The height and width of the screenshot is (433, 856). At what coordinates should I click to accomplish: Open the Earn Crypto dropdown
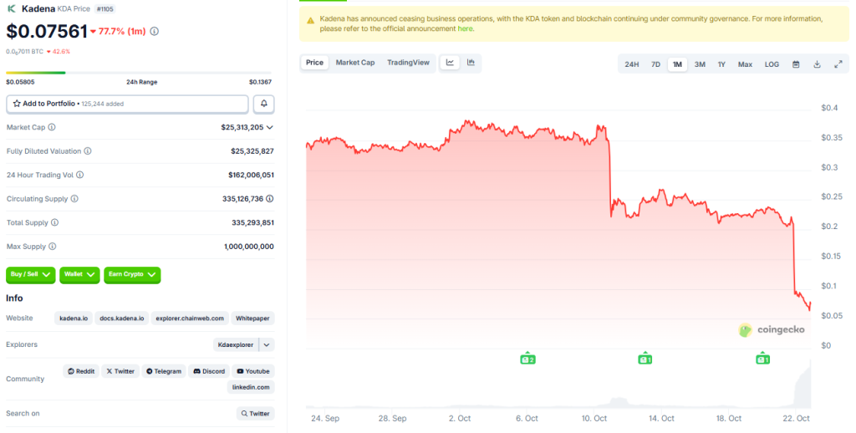pyautogui.click(x=132, y=274)
